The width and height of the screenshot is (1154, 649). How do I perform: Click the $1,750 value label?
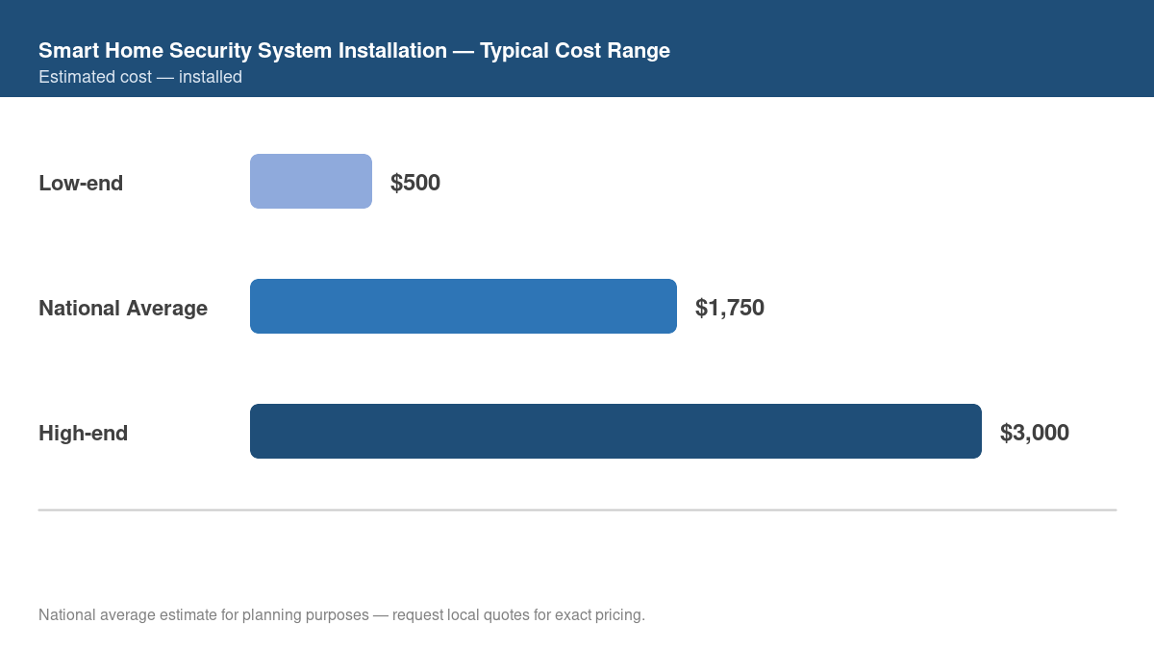tap(730, 308)
